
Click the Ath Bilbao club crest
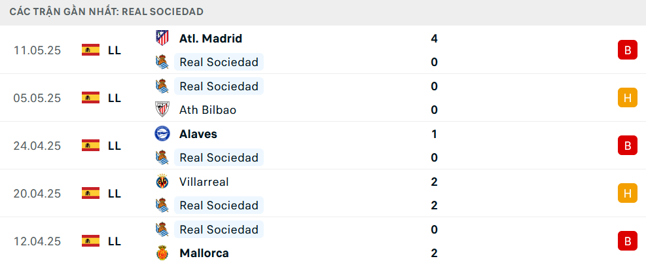162,110
